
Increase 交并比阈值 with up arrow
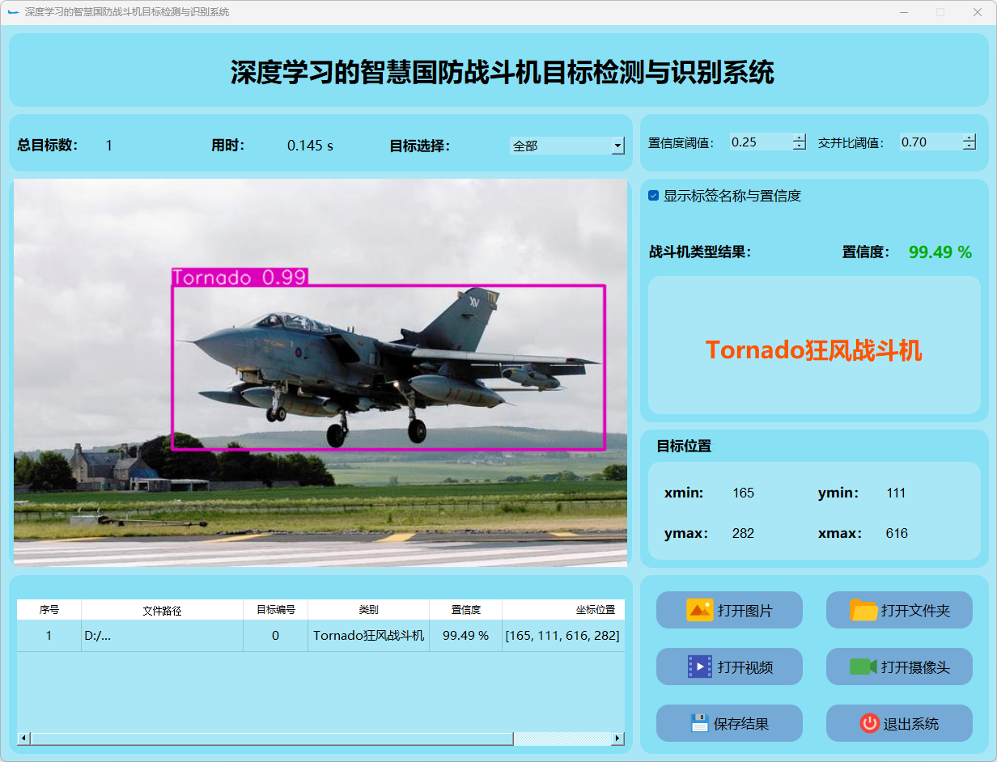969,138
